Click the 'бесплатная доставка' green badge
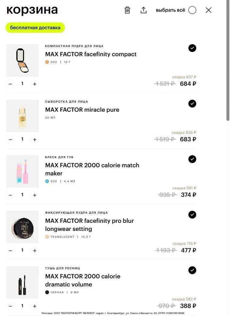This screenshot has height=316, width=230. pos(35,28)
